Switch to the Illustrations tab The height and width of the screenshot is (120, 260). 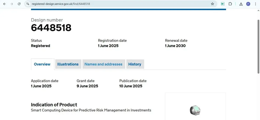tap(68, 64)
